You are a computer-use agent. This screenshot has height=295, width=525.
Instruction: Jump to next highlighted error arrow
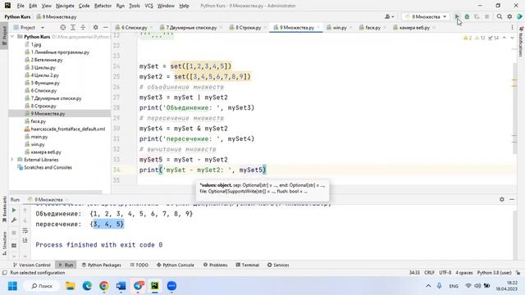512,38
